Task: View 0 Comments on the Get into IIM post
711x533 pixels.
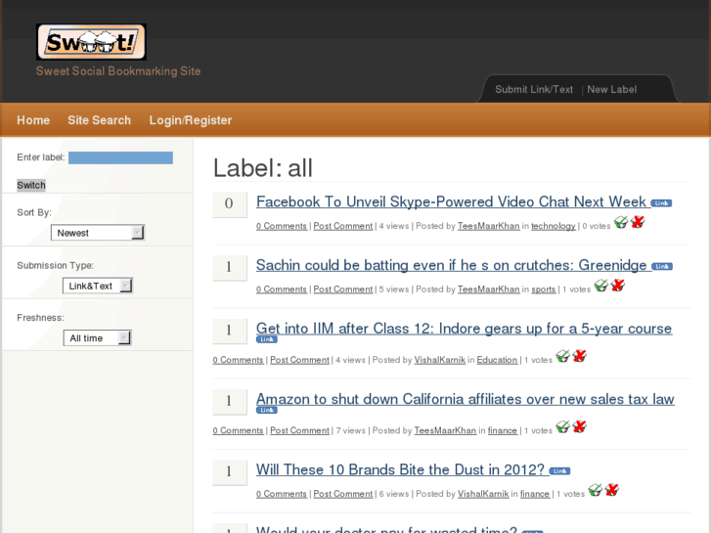Action: tap(238, 360)
